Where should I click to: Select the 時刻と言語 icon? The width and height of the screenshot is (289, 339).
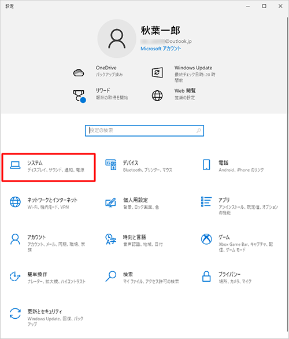click(111, 239)
